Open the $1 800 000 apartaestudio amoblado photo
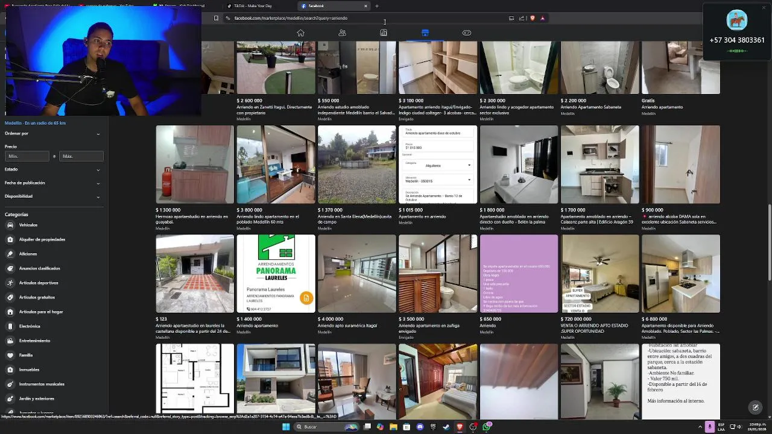Image resolution: width=772 pixels, height=434 pixels. [x=519, y=165]
